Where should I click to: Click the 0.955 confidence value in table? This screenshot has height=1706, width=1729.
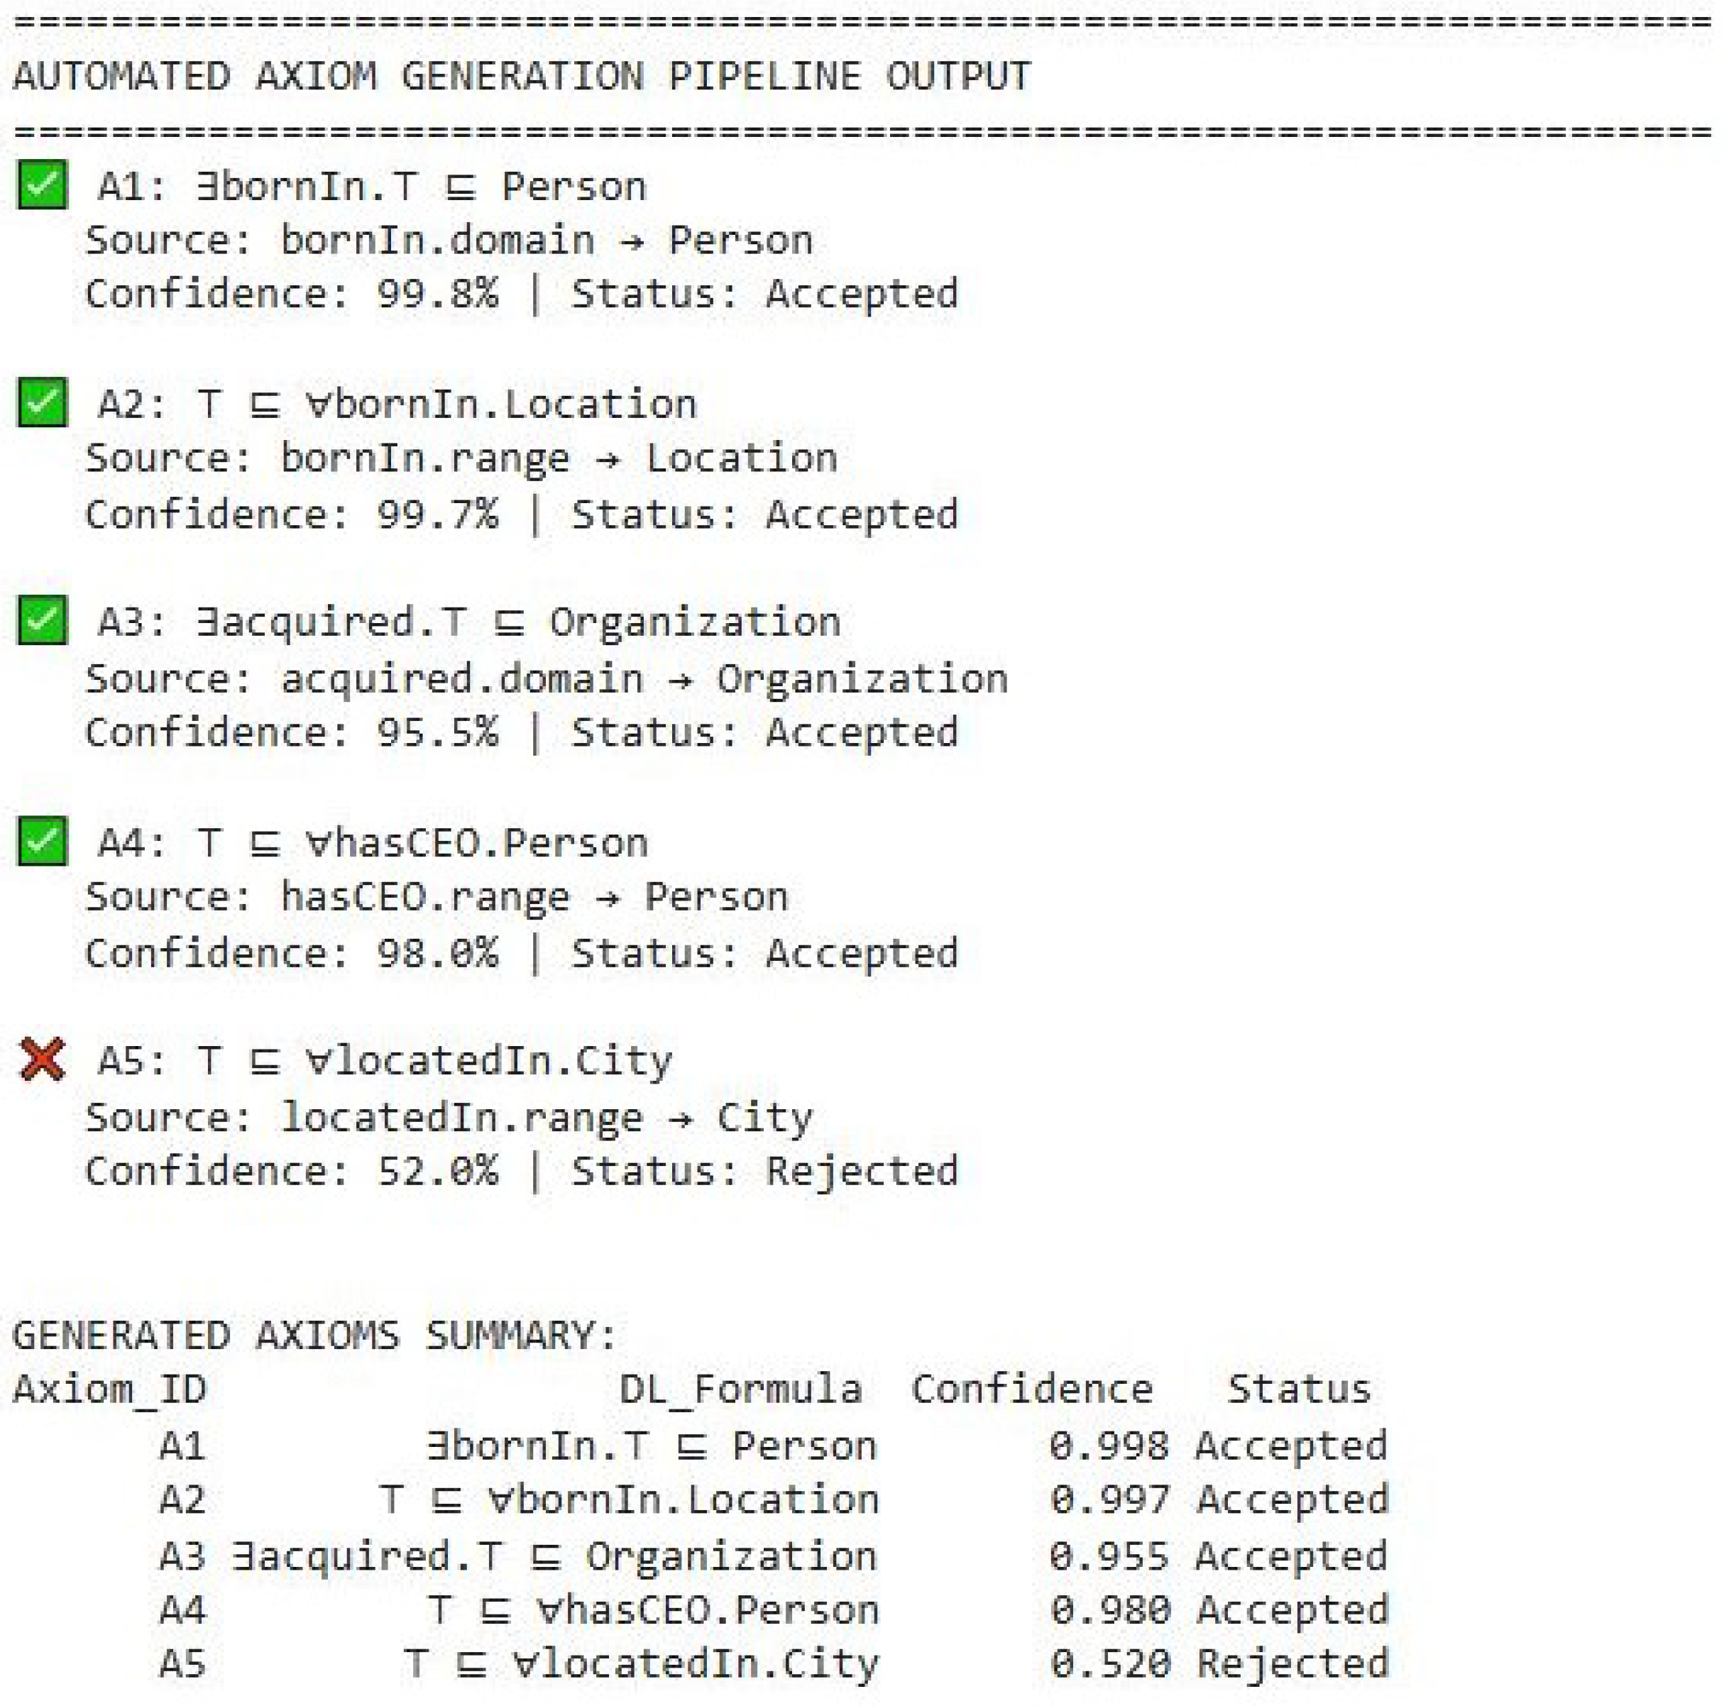tap(1109, 1556)
